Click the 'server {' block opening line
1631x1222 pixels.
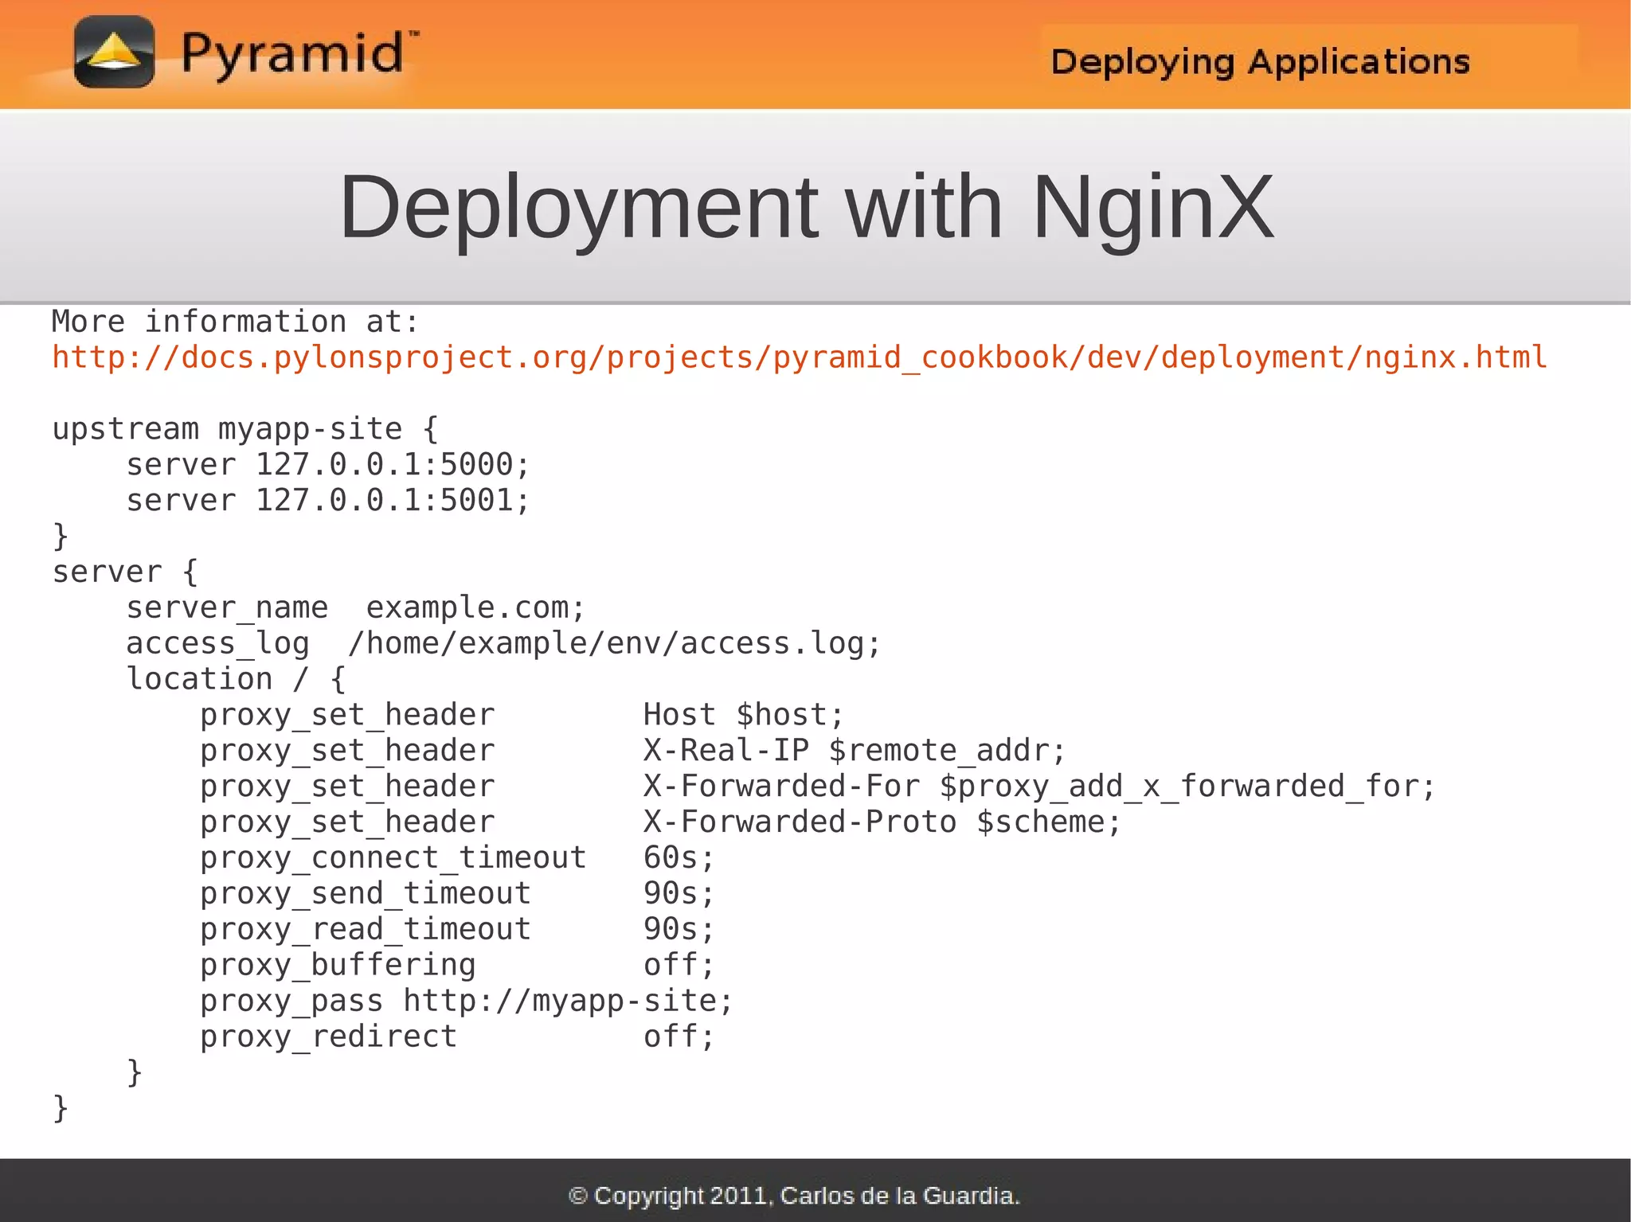coord(125,572)
